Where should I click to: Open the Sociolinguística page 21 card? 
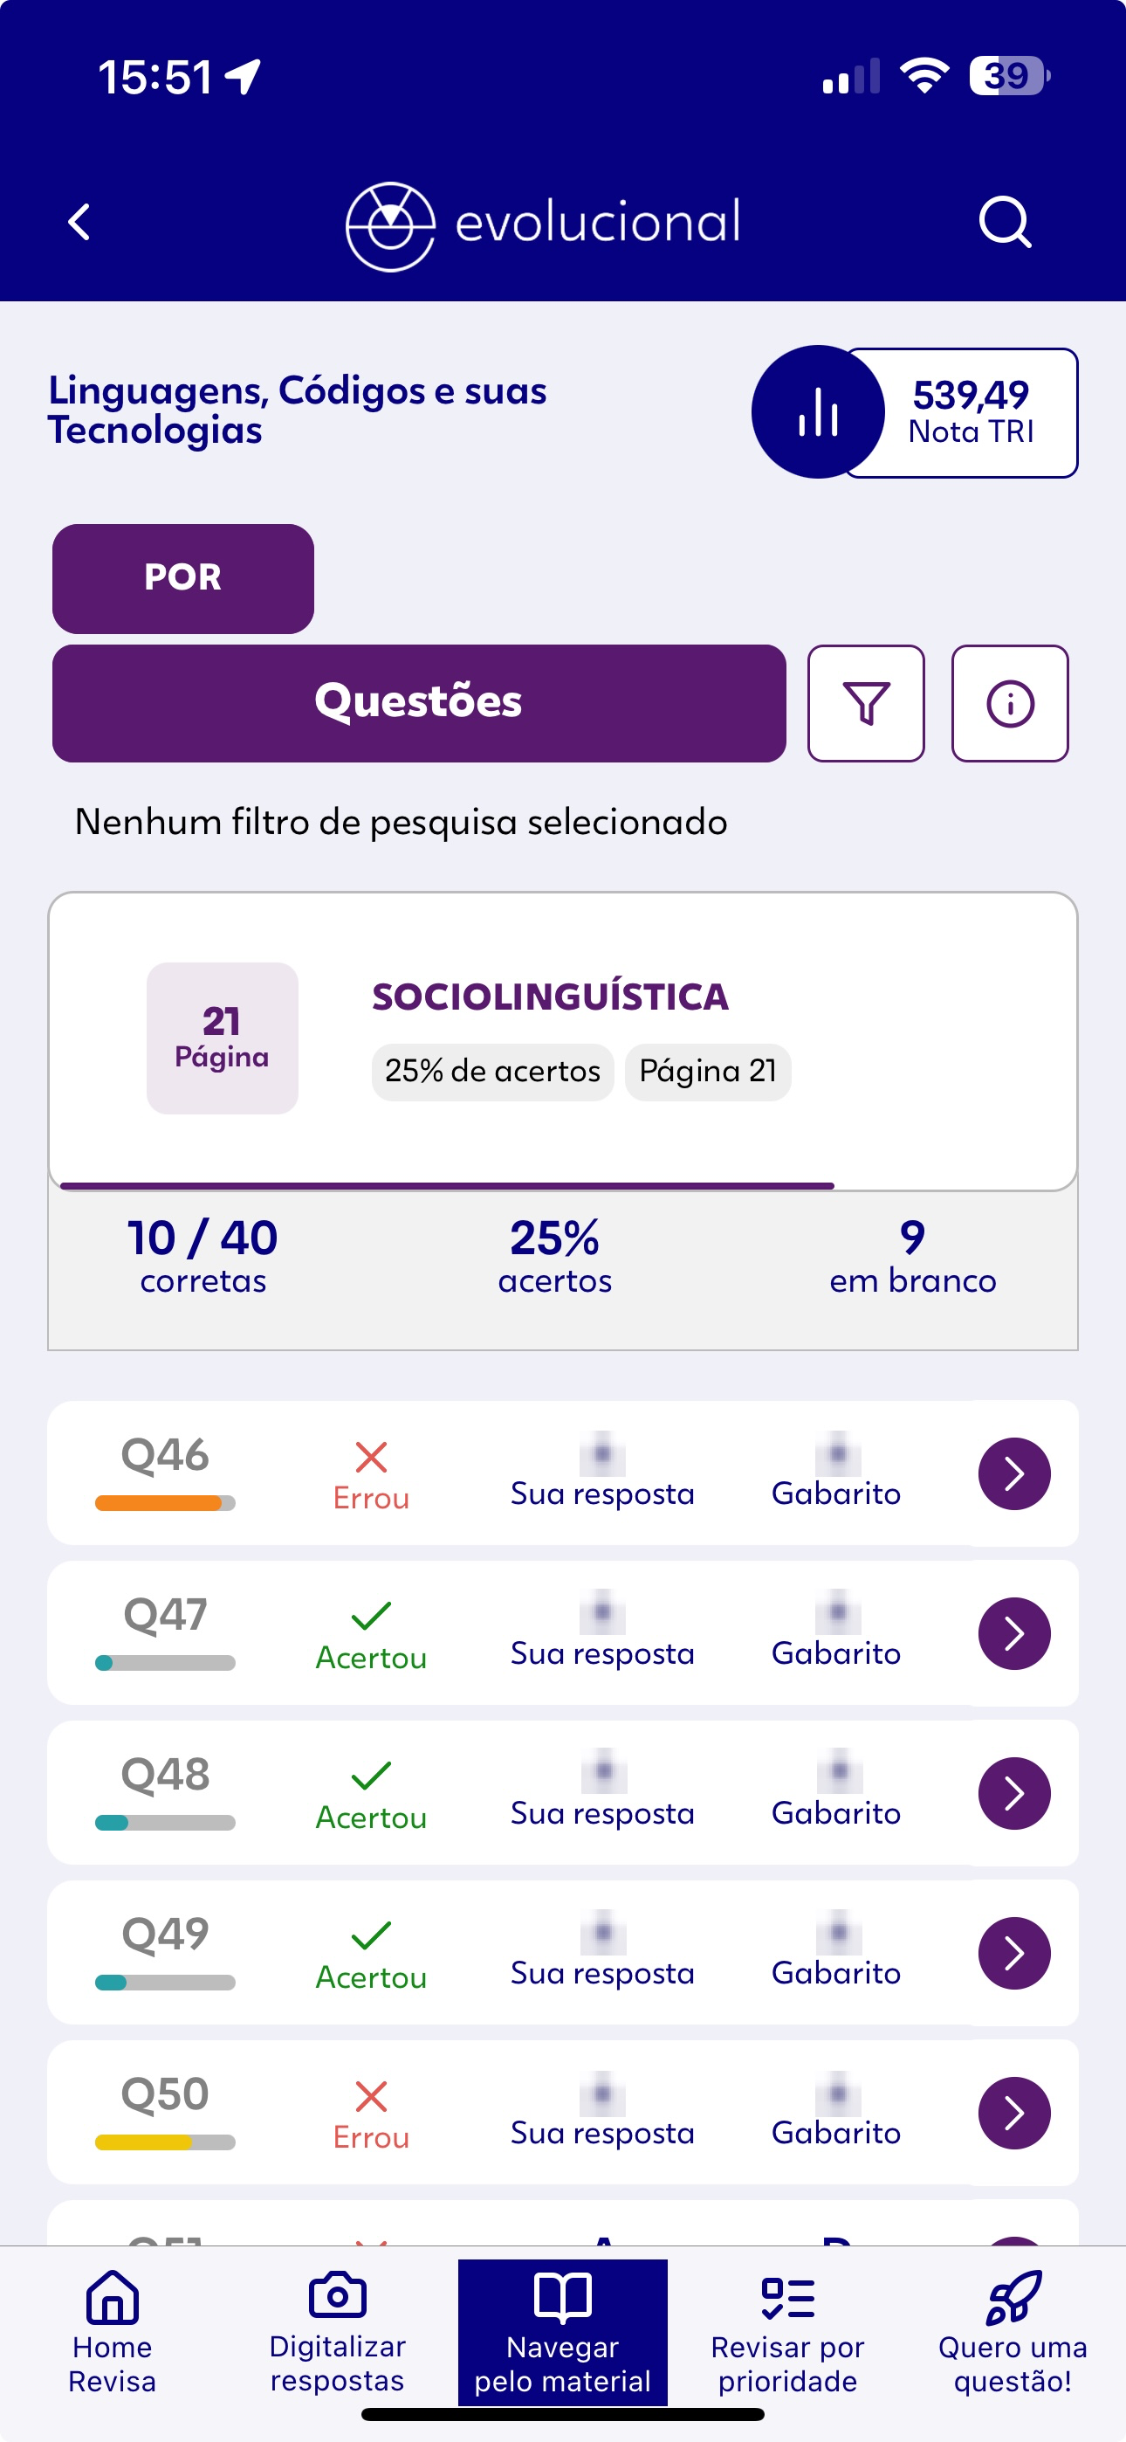(x=563, y=1040)
